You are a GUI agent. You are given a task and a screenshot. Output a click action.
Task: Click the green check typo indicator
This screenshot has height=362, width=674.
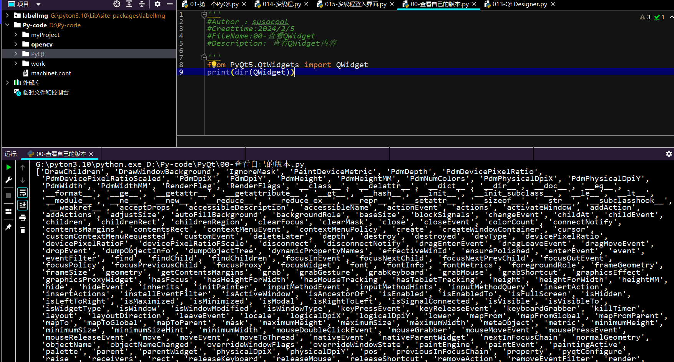pyautogui.click(x=659, y=17)
